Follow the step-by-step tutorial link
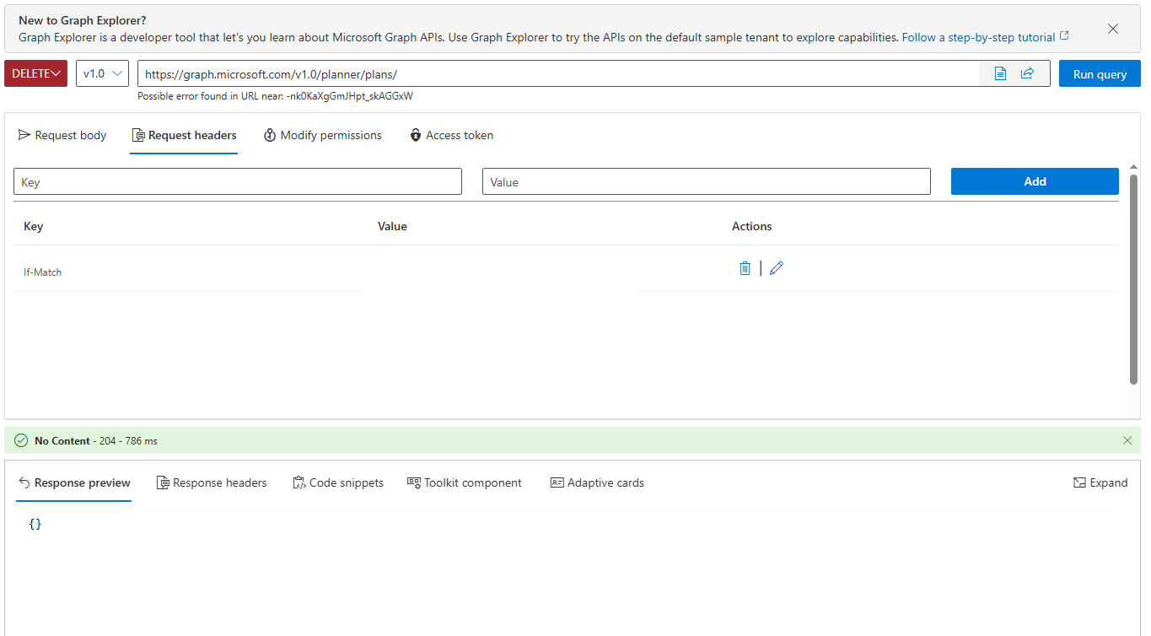This screenshot has height=636, width=1151. tap(986, 38)
